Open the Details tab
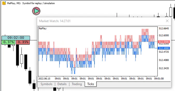This screenshot has height=91, width=175. click(x=62, y=84)
